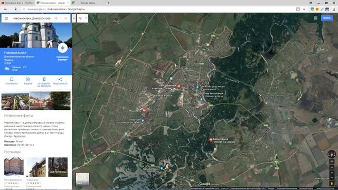
Task: Toggle the 3D view button
Action: click(332, 161)
